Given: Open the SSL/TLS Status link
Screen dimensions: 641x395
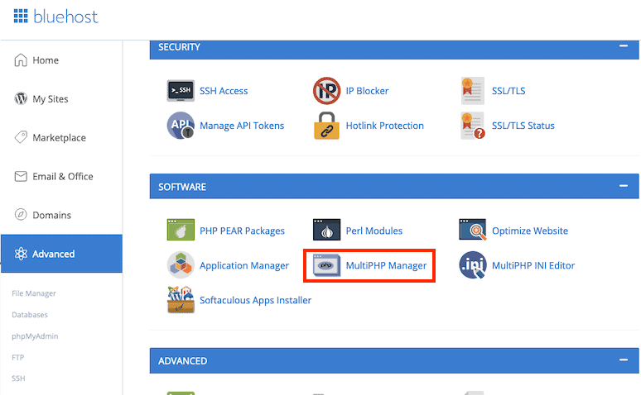Looking at the screenshot, I should (523, 126).
